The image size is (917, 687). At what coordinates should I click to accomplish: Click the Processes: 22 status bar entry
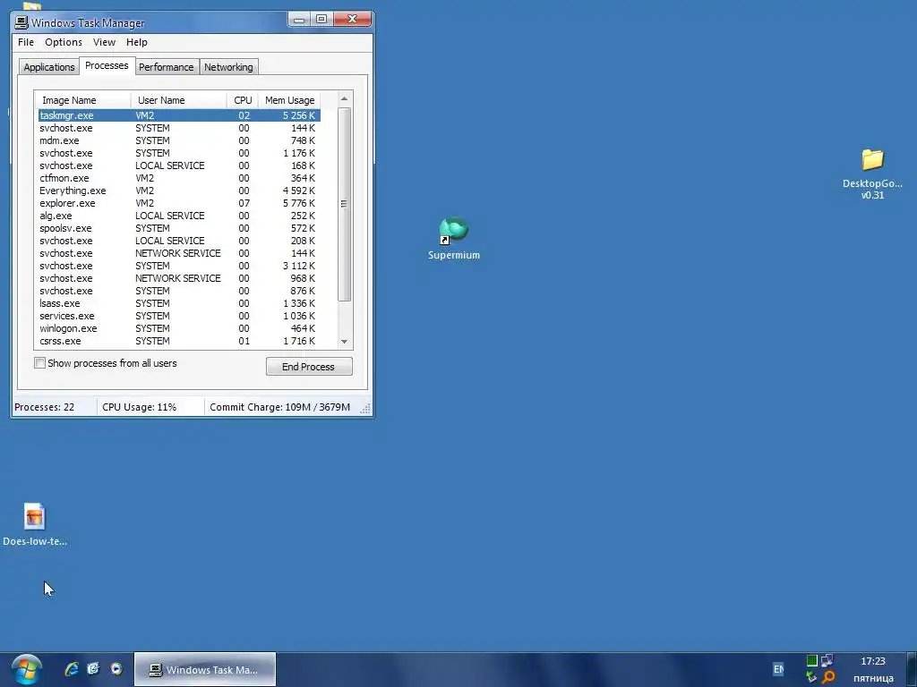pos(55,407)
